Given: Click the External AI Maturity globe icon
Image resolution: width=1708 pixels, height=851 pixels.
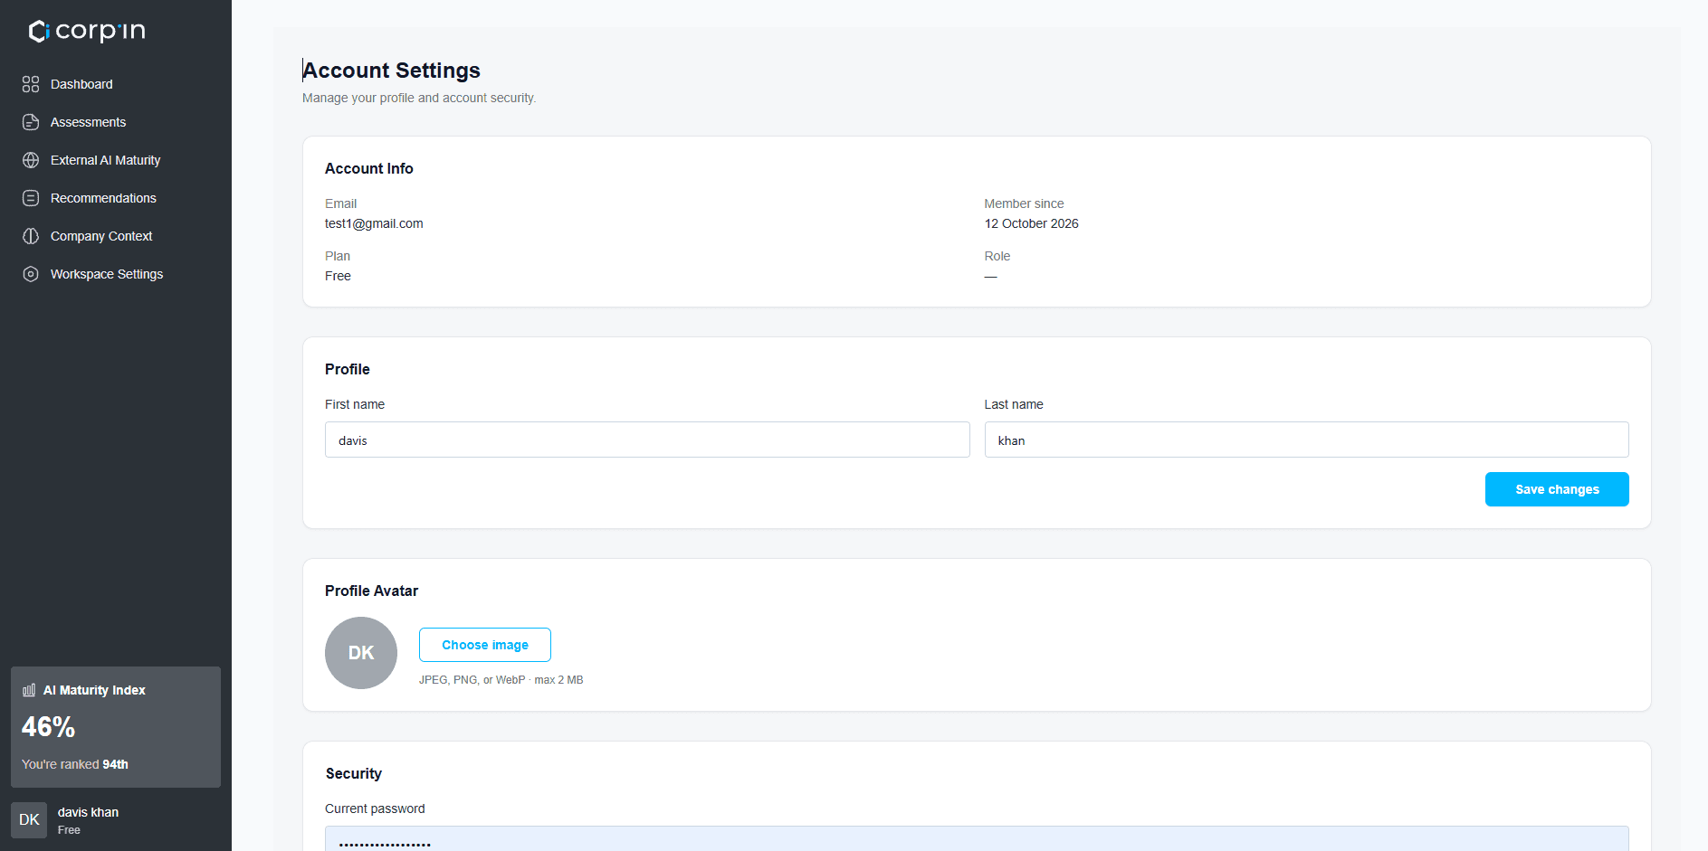Looking at the screenshot, I should coord(31,160).
